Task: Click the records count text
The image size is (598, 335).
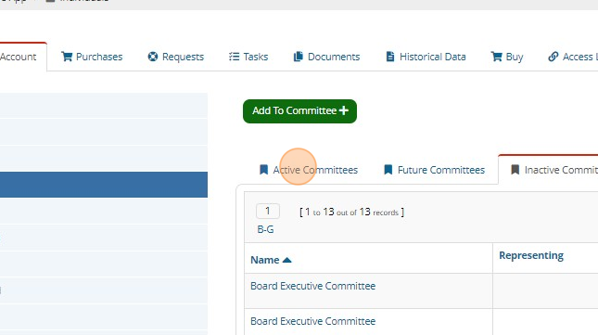Action: [351, 213]
